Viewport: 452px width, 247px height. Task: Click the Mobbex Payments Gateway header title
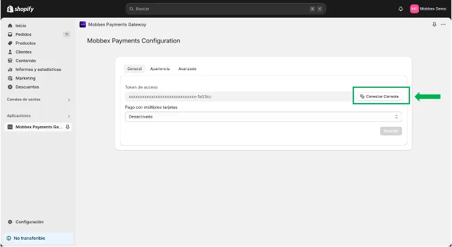tap(117, 24)
